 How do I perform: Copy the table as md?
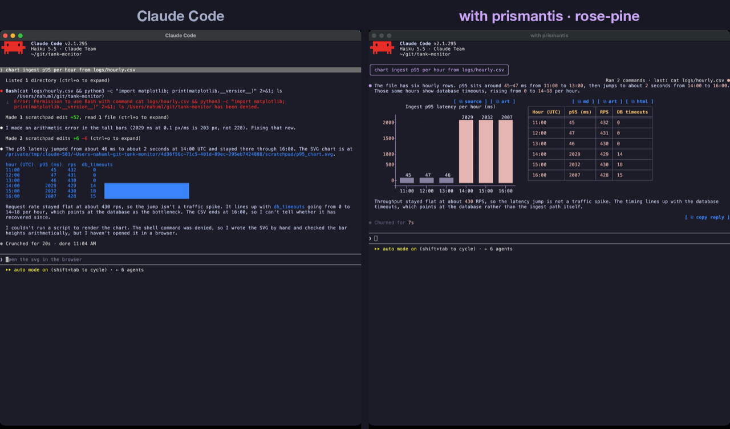coord(584,102)
